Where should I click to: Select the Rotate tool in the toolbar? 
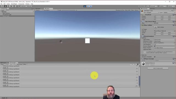click(x=8, y=6)
